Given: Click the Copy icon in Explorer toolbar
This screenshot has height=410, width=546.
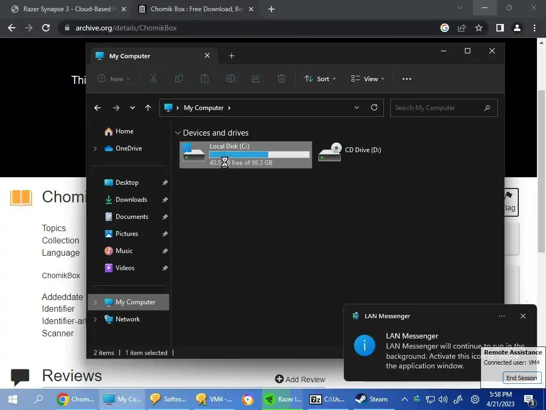Looking at the screenshot, I should pyautogui.click(x=179, y=79).
